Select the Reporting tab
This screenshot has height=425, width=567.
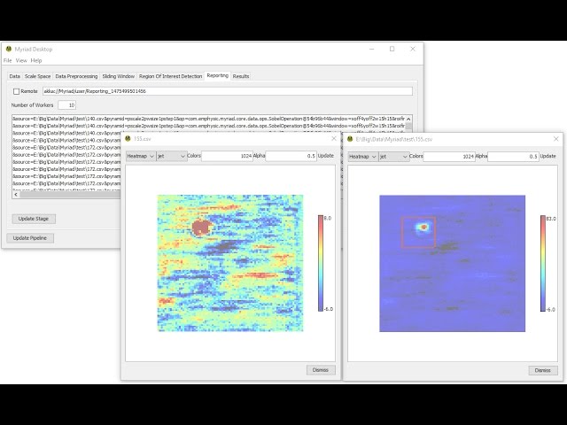click(x=218, y=75)
